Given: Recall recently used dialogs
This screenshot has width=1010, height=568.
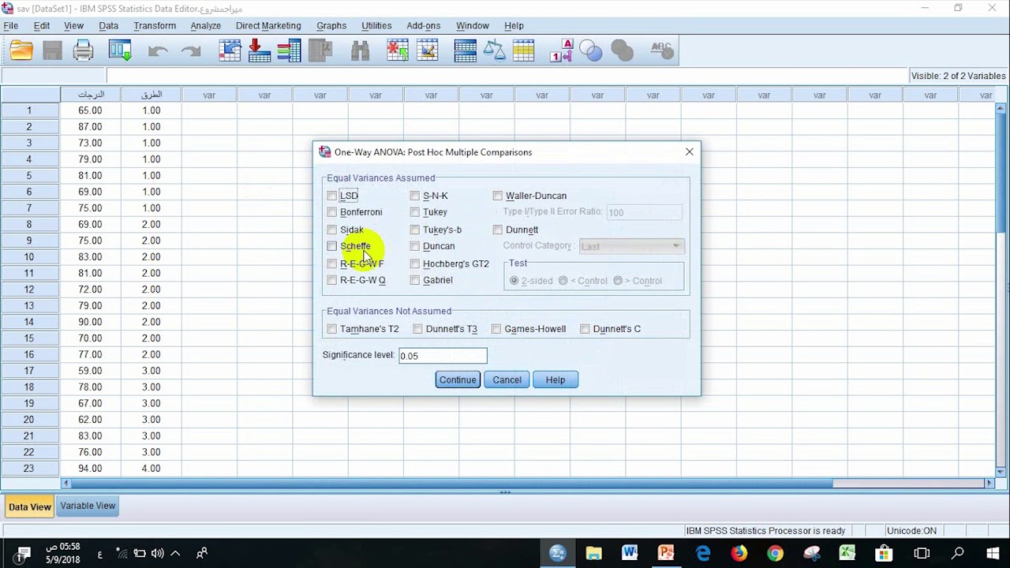Looking at the screenshot, I should point(120,51).
